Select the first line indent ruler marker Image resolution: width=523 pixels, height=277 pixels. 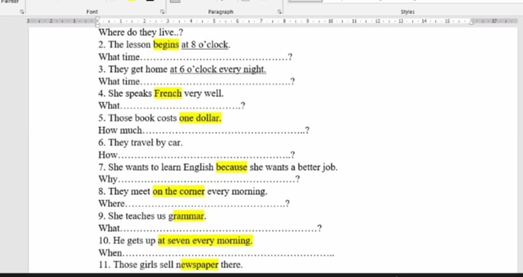(x=98, y=19)
